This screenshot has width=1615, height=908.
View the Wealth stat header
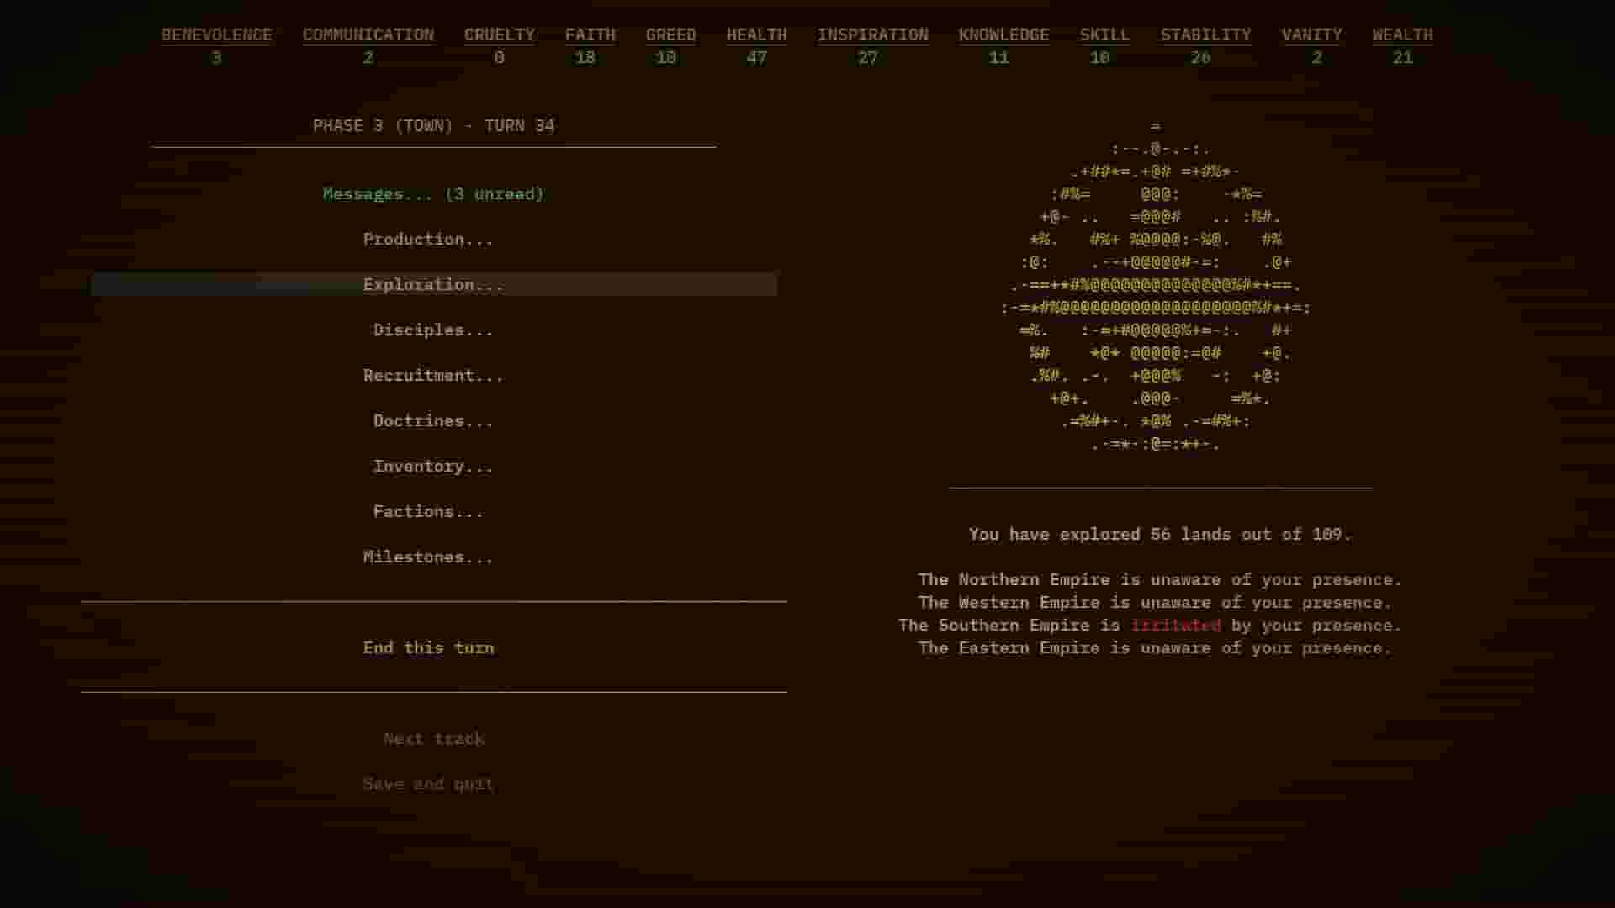(1402, 35)
